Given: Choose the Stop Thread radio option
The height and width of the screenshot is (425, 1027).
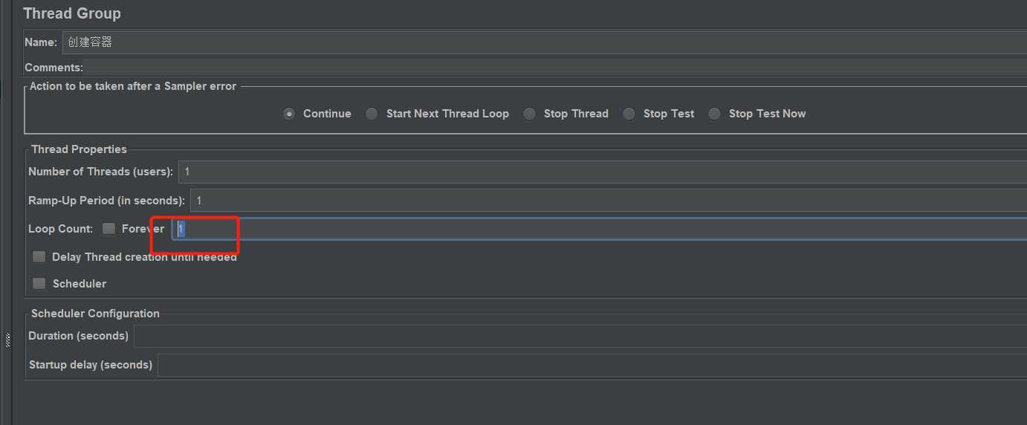Looking at the screenshot, I should tap(529, 114).
